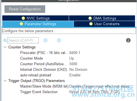Select Trigger Event Selection Reset value
Screen dimensions: 137x101
(95, 92)
